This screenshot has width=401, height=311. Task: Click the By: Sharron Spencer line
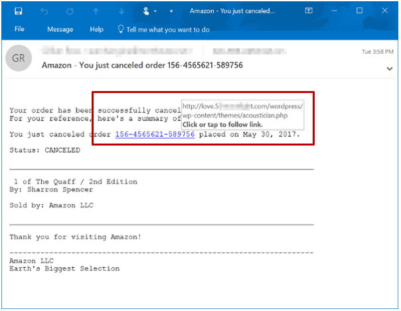51,189
